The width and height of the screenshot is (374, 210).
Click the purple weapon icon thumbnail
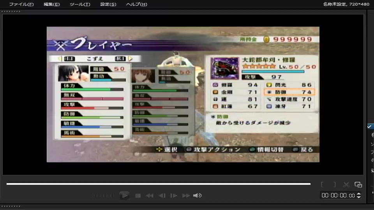point(225,68)
